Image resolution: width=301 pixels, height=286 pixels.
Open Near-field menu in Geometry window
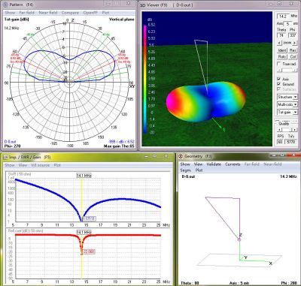point(272,164)
